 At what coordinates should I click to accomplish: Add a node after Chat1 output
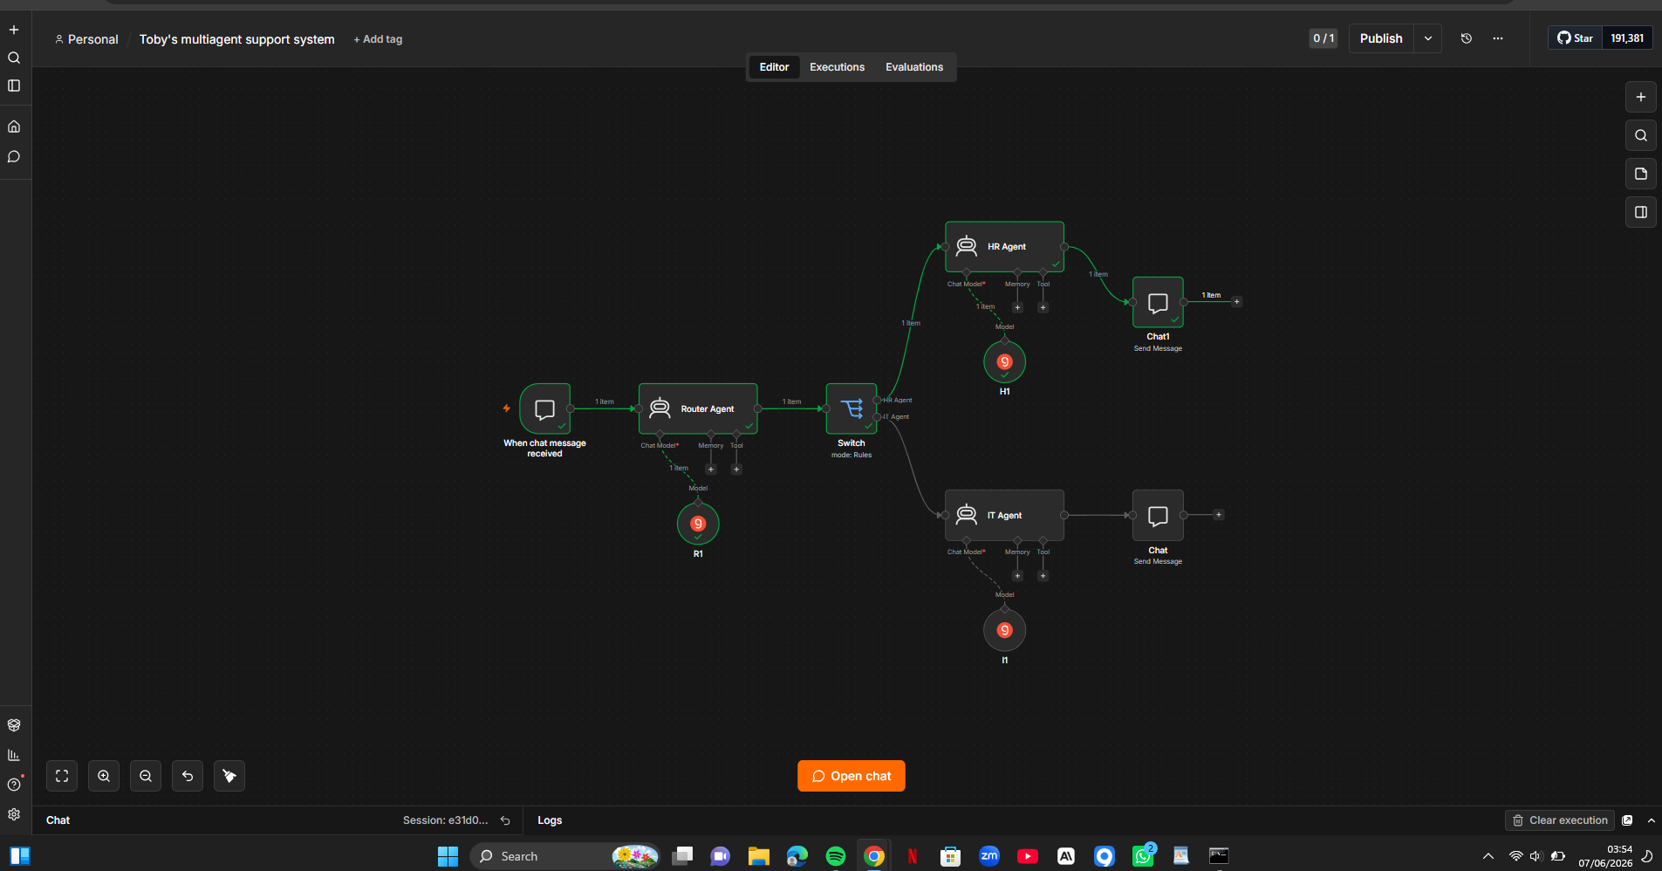[1236, 302]
